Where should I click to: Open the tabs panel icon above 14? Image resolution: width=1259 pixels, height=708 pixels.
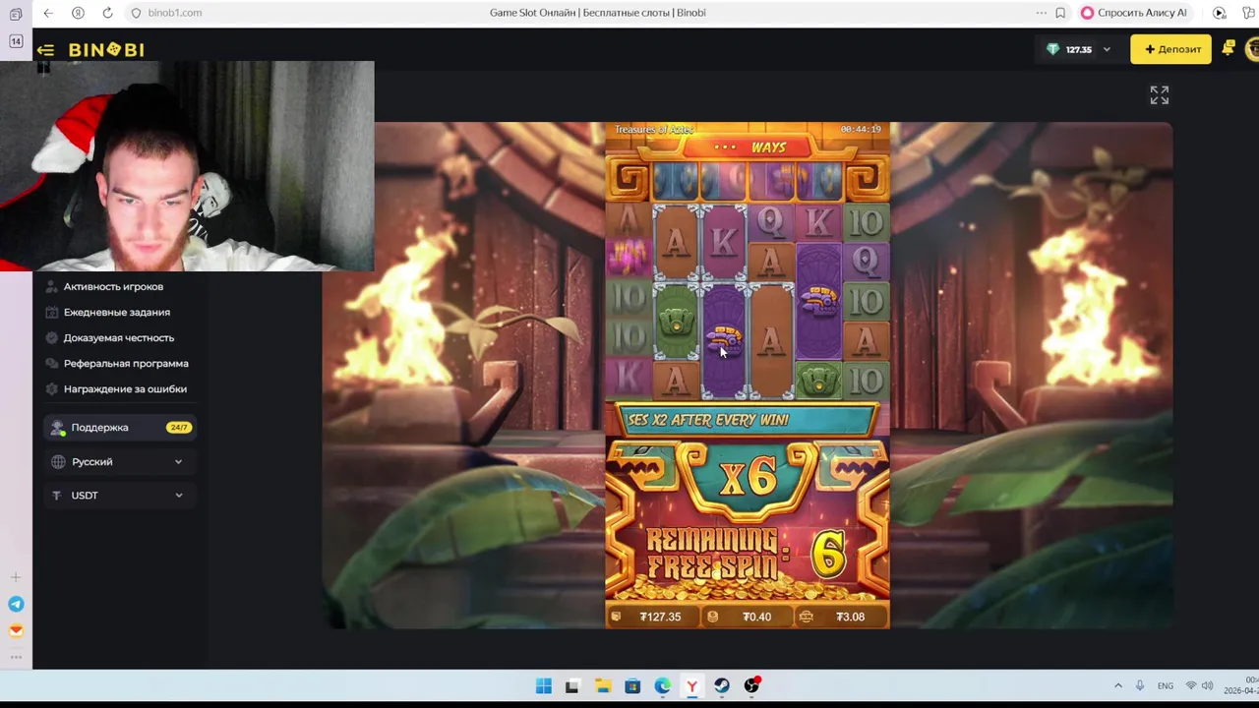pos(16,14)
